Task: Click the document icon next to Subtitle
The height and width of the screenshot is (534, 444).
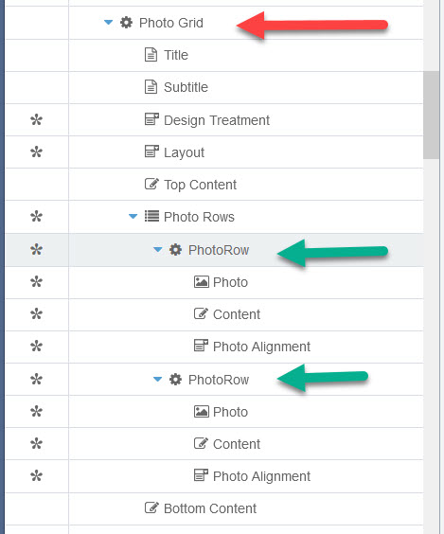Action: click(151, 87)
